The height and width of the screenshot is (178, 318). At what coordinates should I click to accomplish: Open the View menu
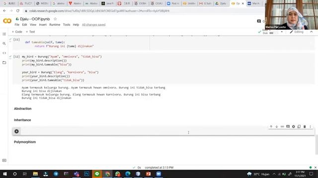tap(33, 25)
